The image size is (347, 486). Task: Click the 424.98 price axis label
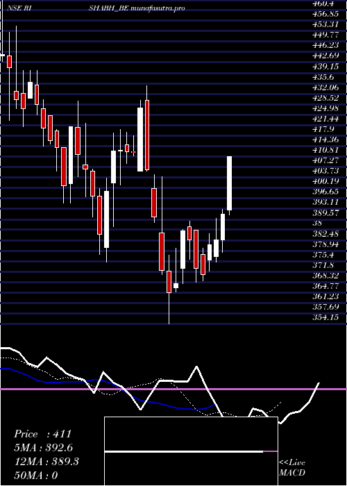[x=325, y=108]
